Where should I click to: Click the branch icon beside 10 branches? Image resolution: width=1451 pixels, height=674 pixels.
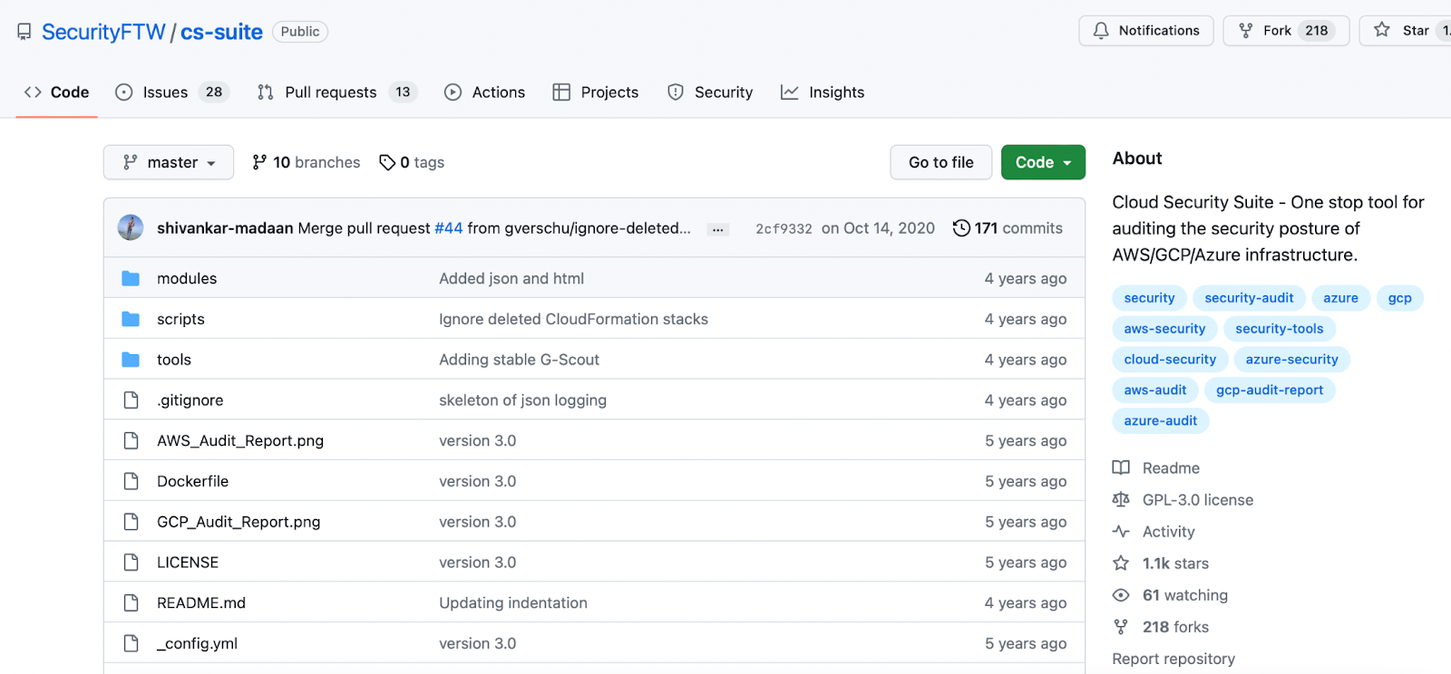[x=259, y=162]
